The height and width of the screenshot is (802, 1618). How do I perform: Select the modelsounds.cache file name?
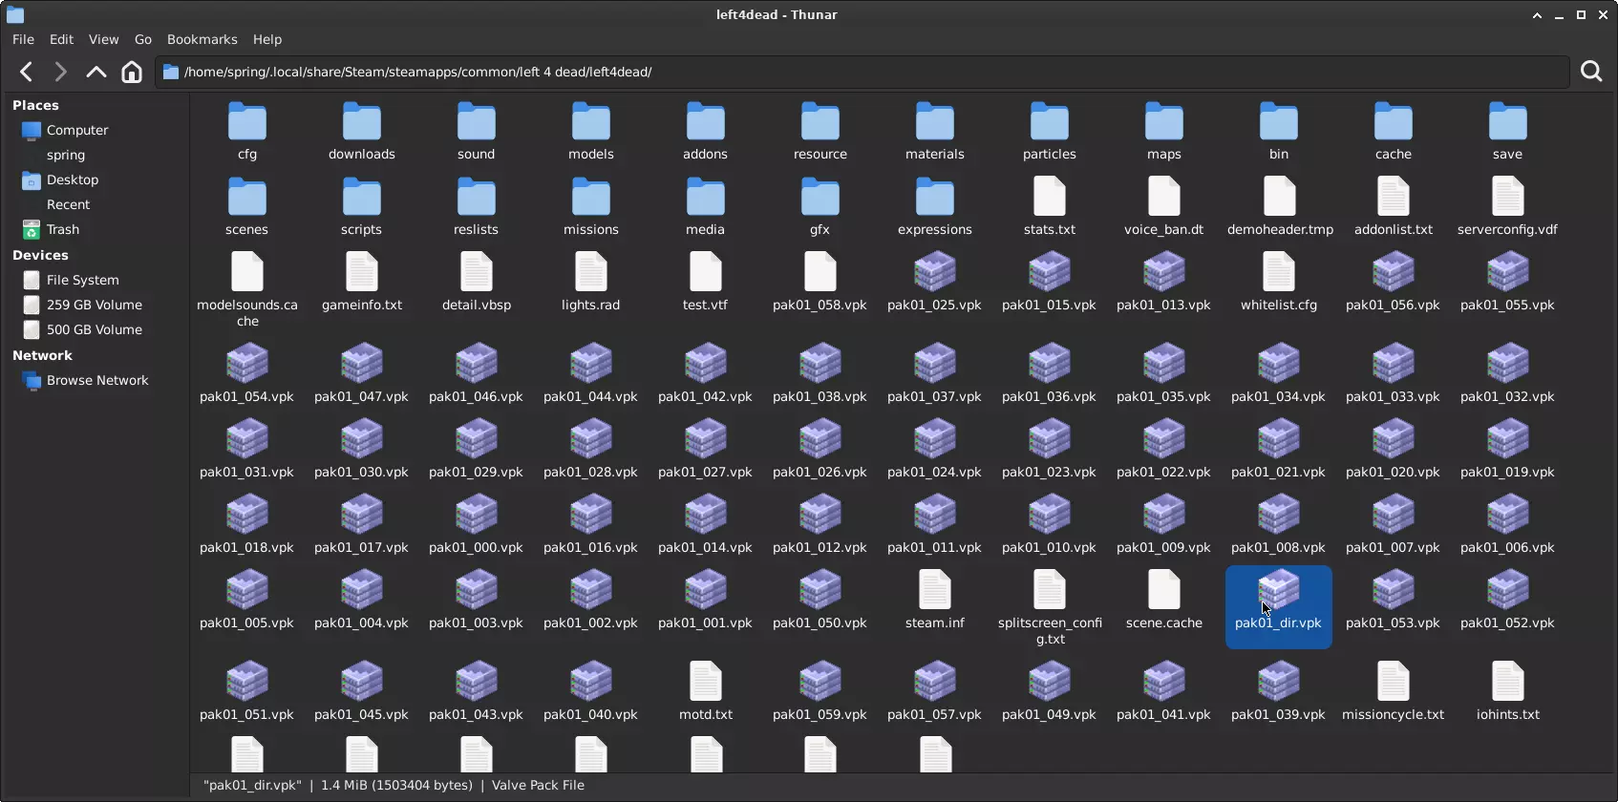(x=247, y=313)
